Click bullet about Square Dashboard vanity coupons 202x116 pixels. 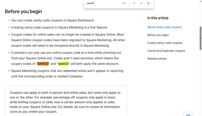(53, 20)
